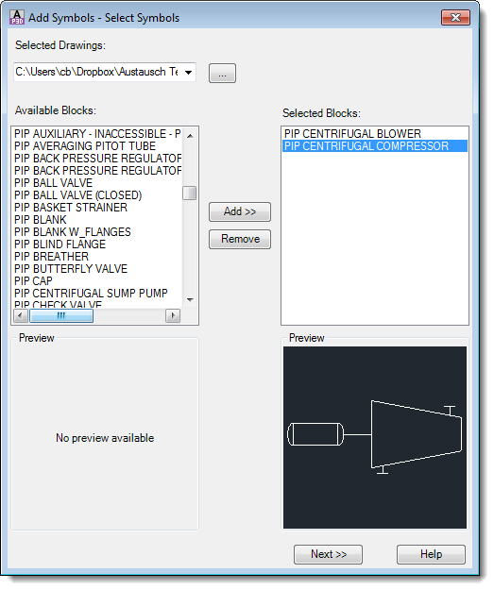Screen dimensions: 494x590
Task: Click the Available Blocks scroll-down arrow
Action: pyautogui.click(x=190, y=300)
